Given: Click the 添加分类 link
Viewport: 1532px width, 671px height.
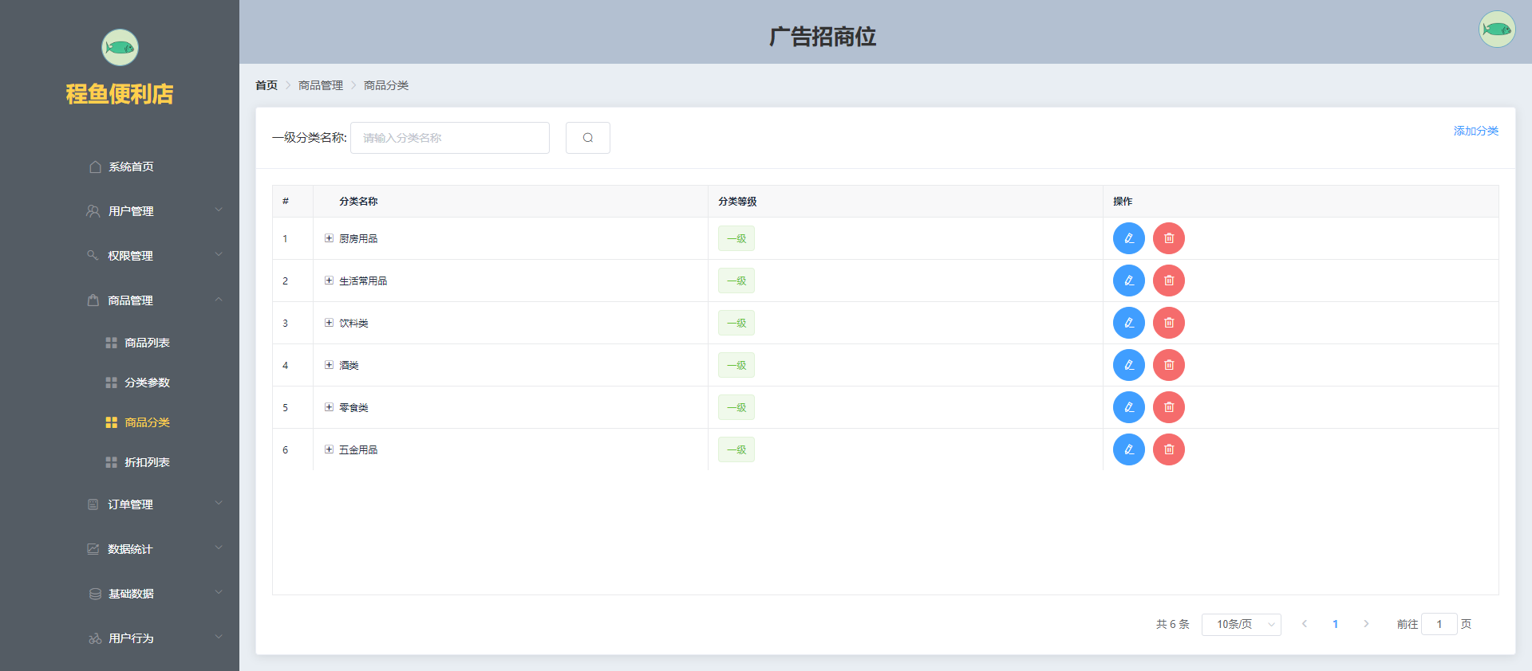Looking at the screenshot, I should [x=1475, y=131].
